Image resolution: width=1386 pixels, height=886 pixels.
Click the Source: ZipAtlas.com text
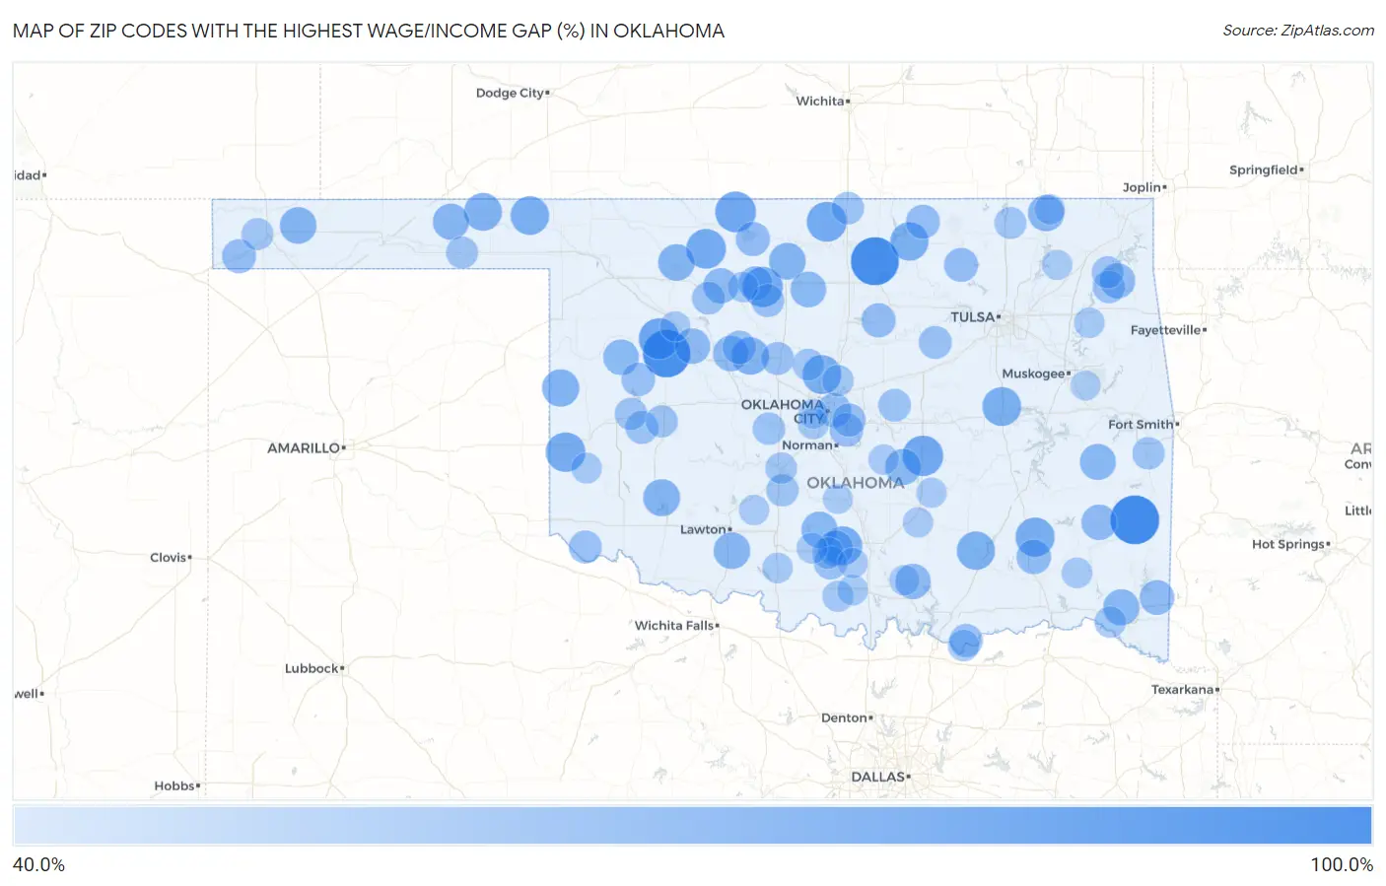coord(1298,31)
